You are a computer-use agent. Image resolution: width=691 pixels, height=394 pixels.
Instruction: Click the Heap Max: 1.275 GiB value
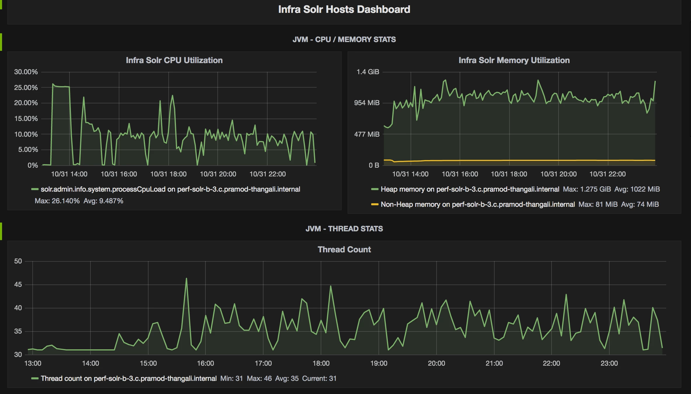(x=587, y=189)
